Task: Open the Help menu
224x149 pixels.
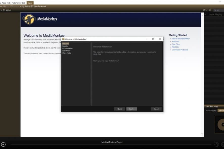Action: pos(9,3)
